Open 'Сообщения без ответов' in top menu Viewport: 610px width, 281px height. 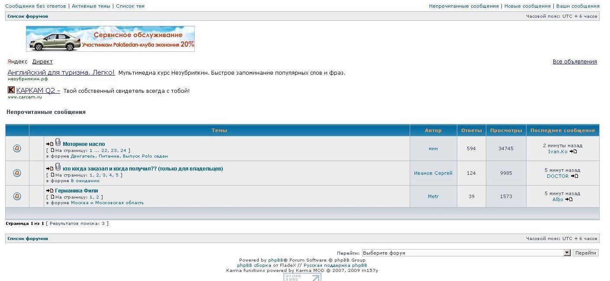35,6
